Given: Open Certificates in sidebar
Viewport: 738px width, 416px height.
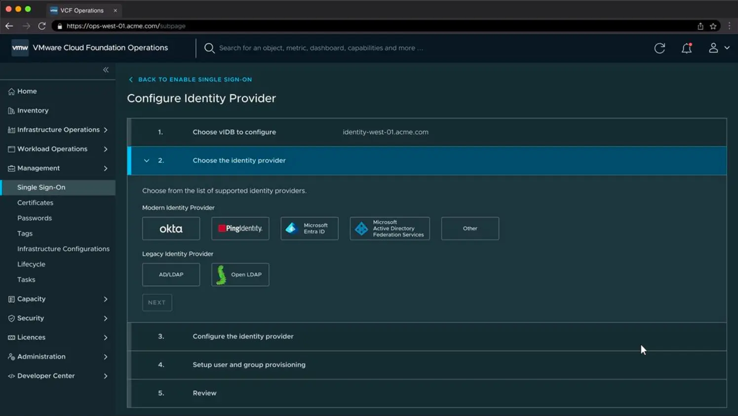Looking at the screenshot, I should [35, 203].
